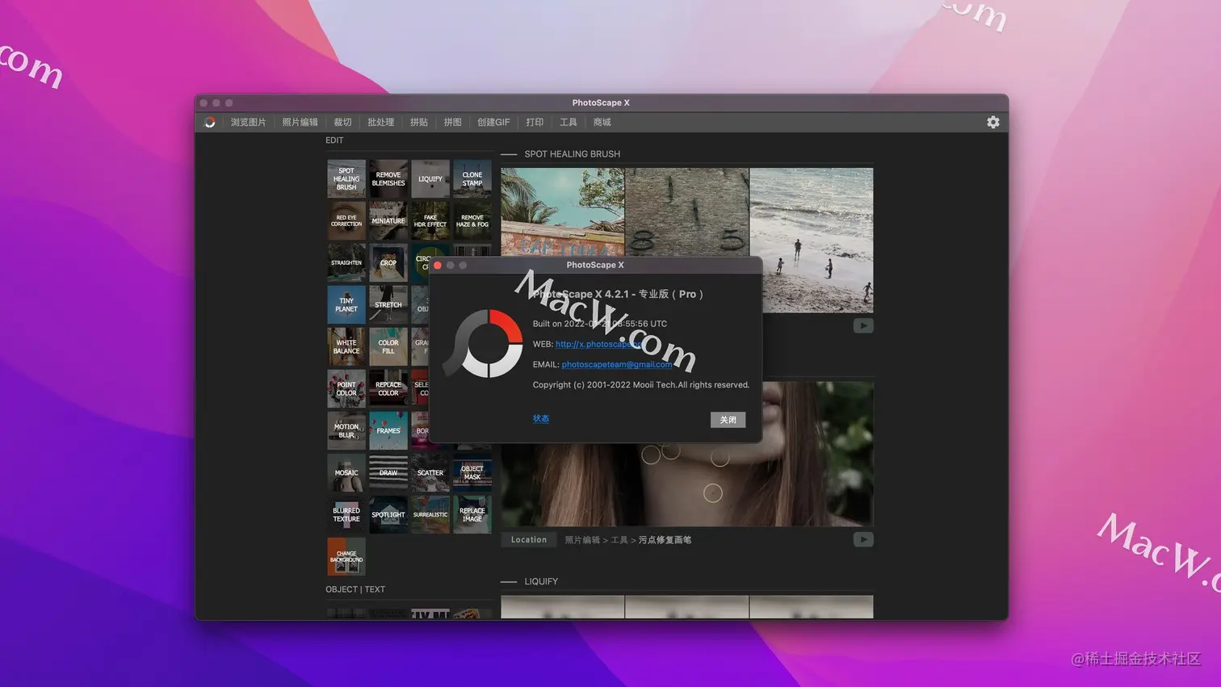Play the video beside the Location breadcrumb
1221x687 pixels.
click(x=863, y=539)
